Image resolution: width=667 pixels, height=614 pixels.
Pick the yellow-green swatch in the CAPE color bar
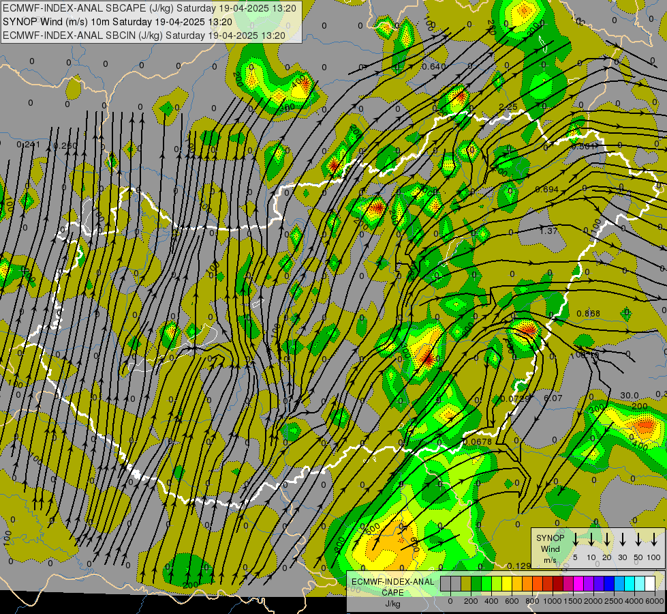tap(497, 583)
